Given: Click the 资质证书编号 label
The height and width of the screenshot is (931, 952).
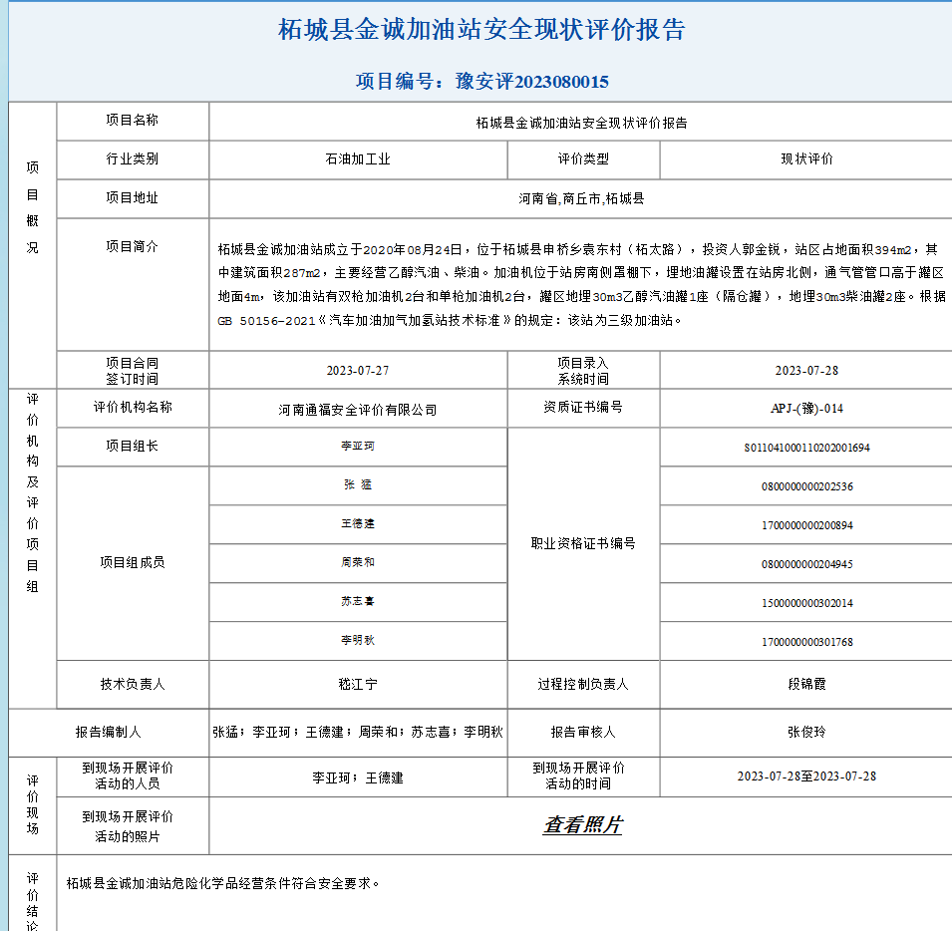Looking at the screenshot, I should coord(583,407).
